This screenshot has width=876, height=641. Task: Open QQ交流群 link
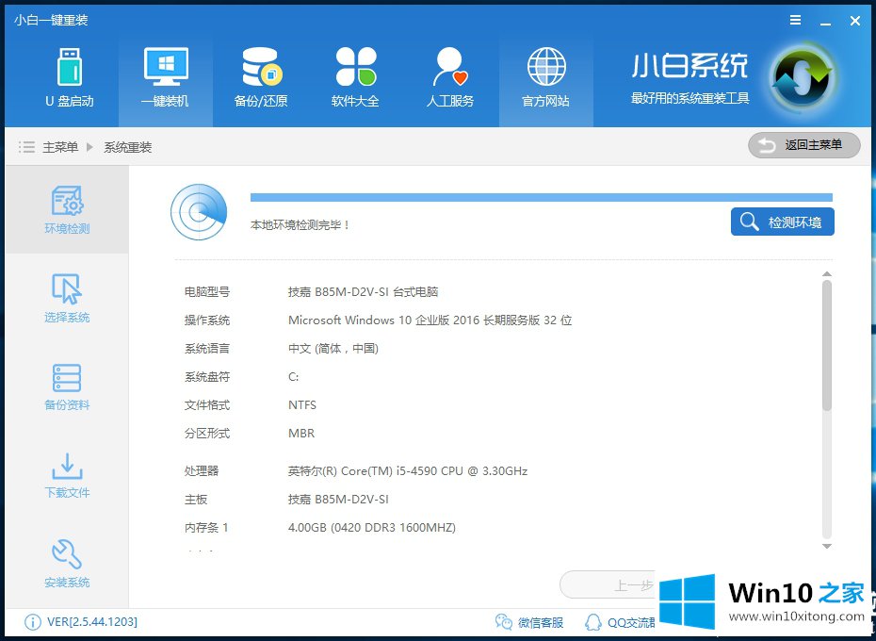click(x=620, y=622)
